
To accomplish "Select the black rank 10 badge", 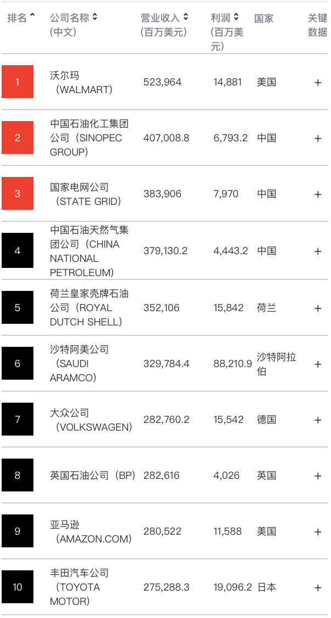I will [x=18, y=587].
